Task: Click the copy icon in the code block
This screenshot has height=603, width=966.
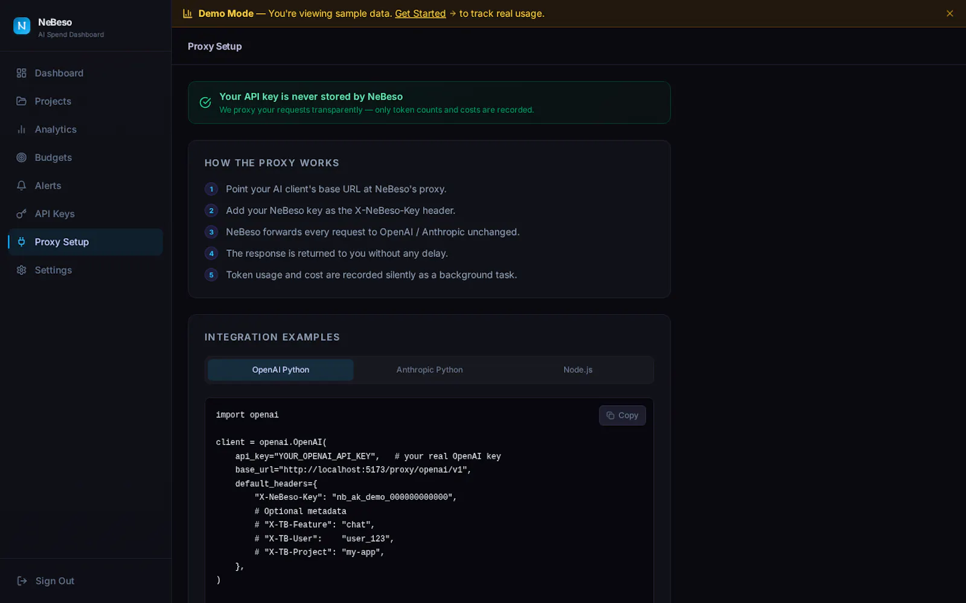Action: tap(610, 415)
